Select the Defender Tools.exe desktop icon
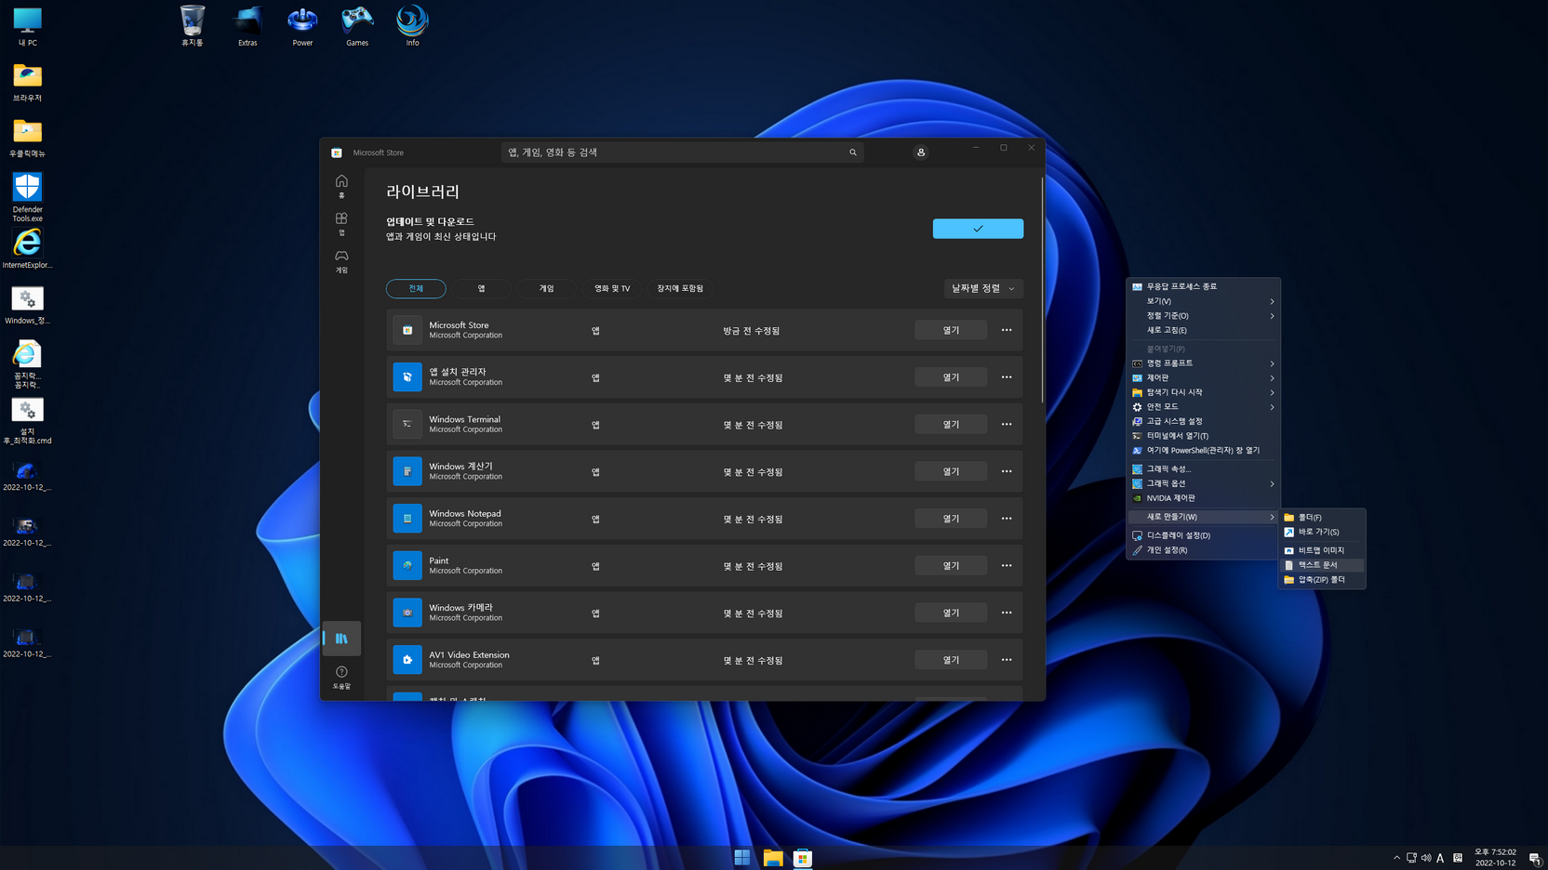This screenshot has width=1548, height=870. click(27, 197)
